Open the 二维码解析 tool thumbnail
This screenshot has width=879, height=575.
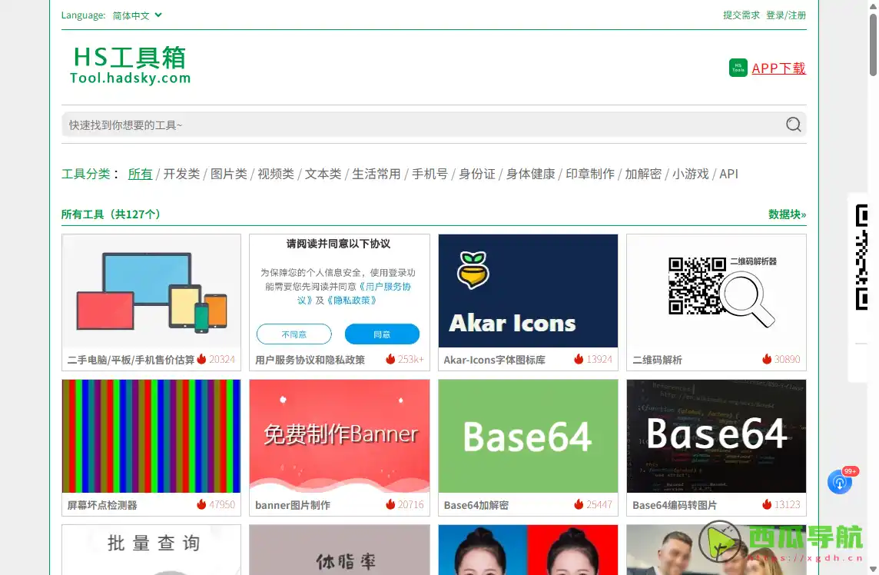[716, 291]
